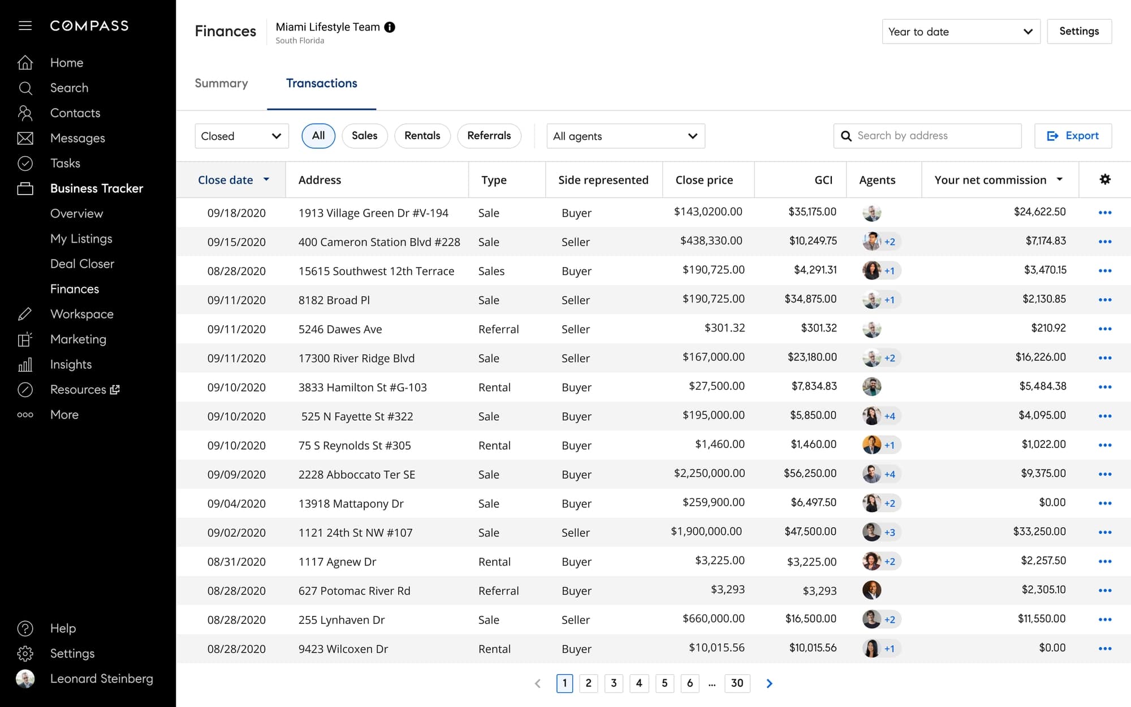The width and height of the screenshot is (1131, 707).
Task: Select the Contacts icon in sidebar
Action: point(25,113)
